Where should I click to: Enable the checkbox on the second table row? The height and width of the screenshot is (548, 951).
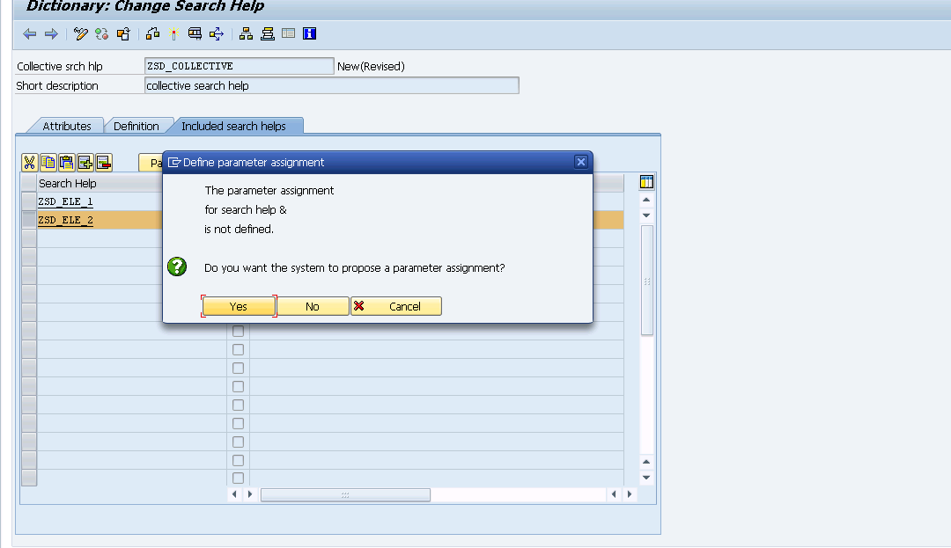tap(238, 349)
